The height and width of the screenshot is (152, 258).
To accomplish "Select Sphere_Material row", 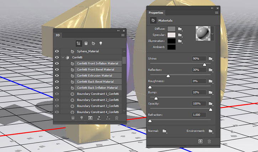I will [91, 51].
